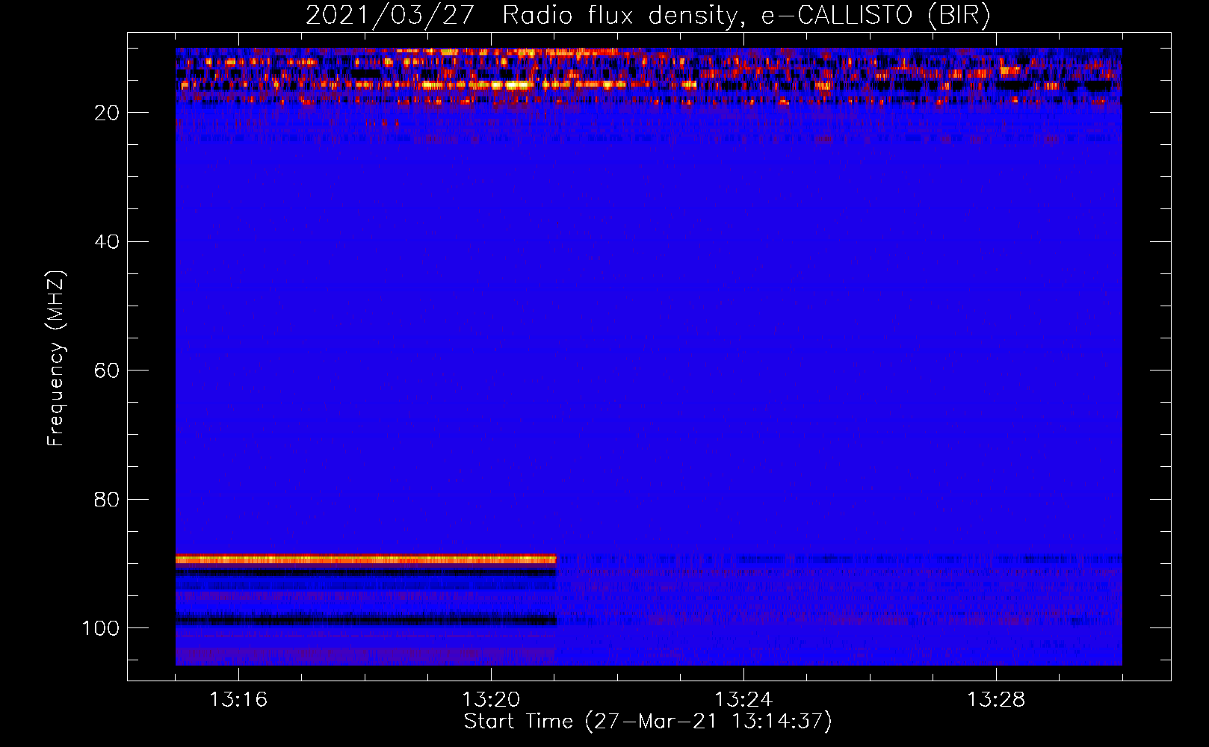
Task: Click the '100' frequency tick label
Action: pyautogui.click(x=101, y=628)
